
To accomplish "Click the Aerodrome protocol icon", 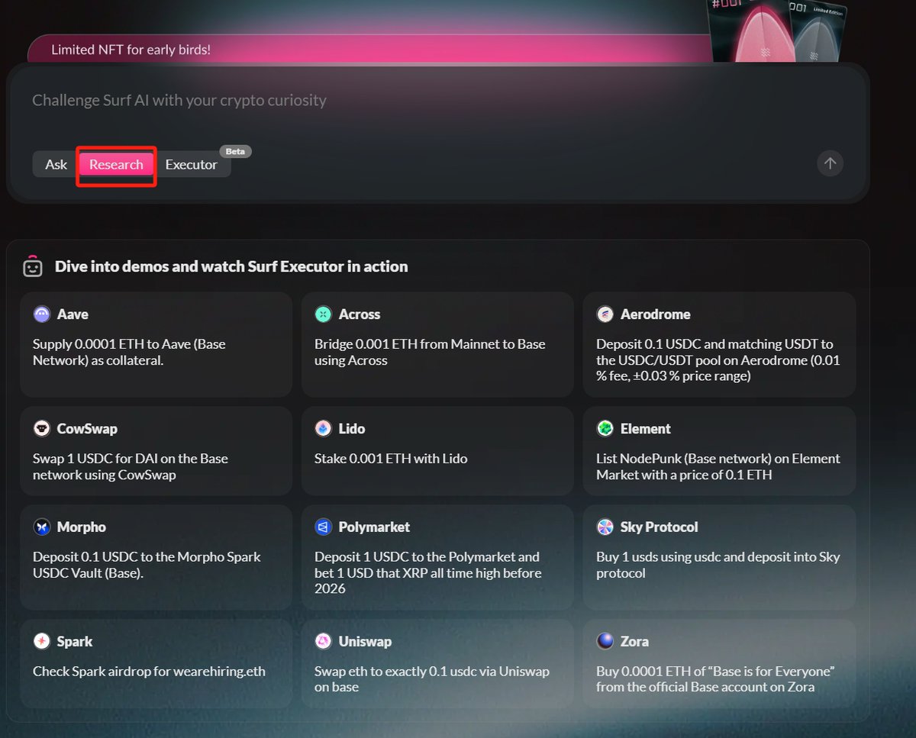I will pyautogui.click(x=605, y=314).
